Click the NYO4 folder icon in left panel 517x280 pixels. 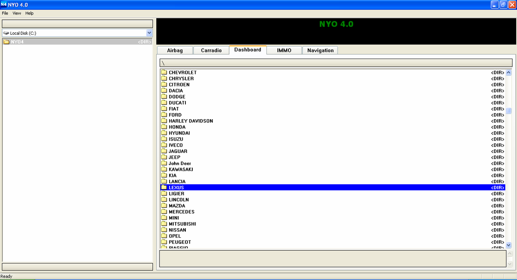coord(6,42)
